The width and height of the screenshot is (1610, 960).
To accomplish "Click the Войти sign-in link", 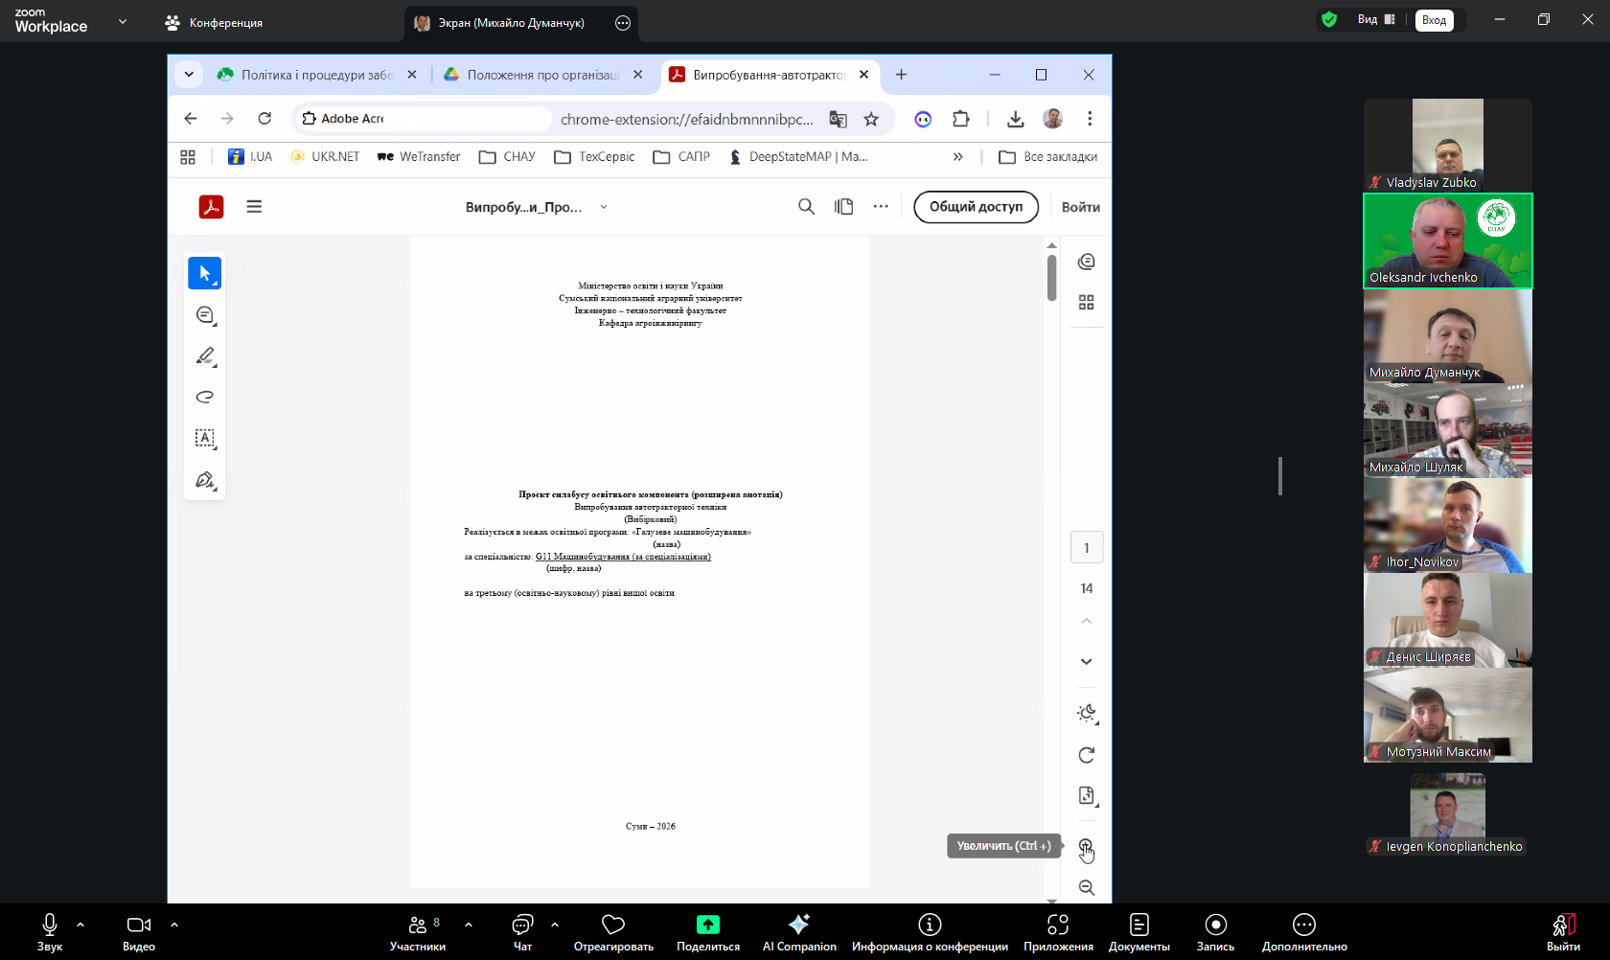I will tap(1080, 207).
